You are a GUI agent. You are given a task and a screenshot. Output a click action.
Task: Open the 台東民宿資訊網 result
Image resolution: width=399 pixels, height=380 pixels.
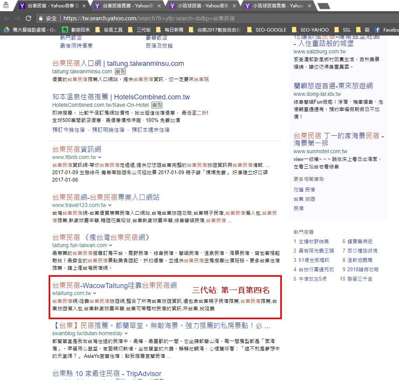click(77, 150)
